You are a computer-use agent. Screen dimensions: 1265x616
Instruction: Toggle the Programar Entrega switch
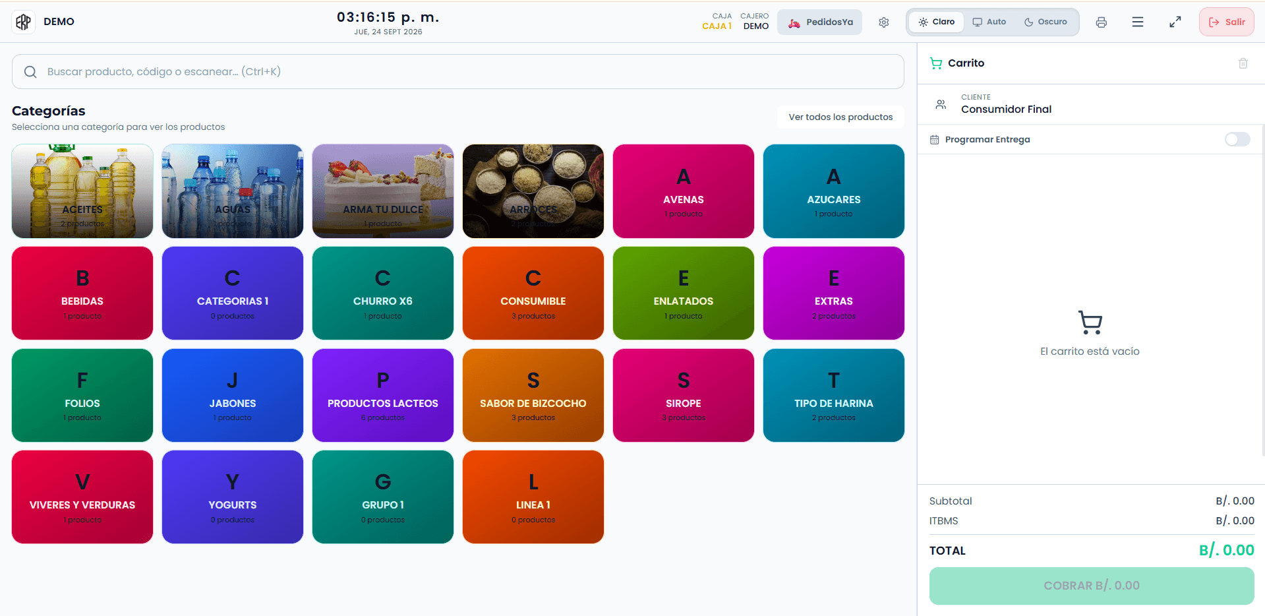(x=1237, y=139)
